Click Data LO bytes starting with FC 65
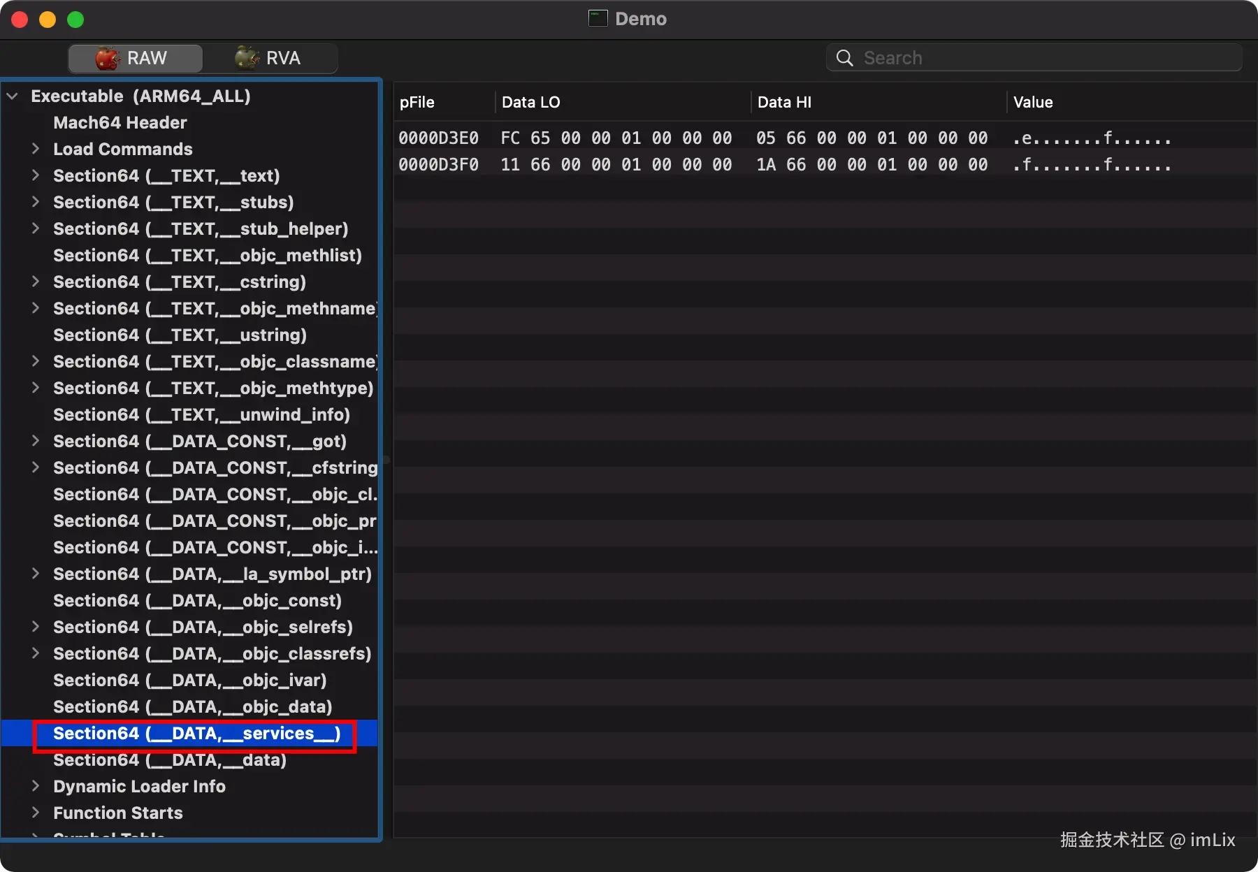The image size is (1258, 872). [x=616, y=138]
